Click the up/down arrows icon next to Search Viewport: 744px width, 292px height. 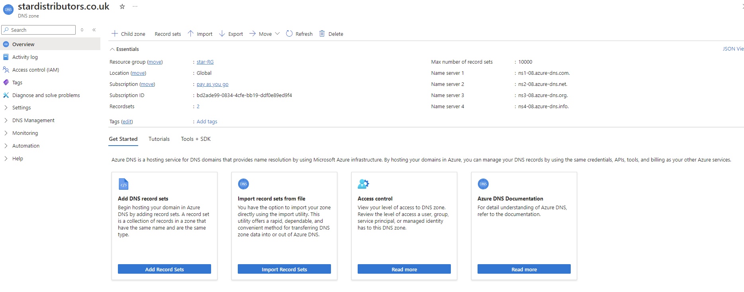[82, 30]
